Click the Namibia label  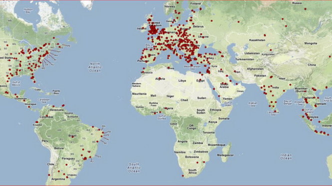[180, 152]
